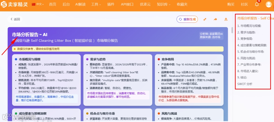The image size is (274, 122).
Task: Click the outline title 市场分析报告 - Self Clea
Action: 255,18
